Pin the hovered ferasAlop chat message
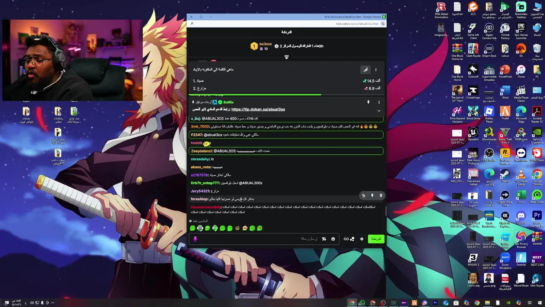The height and width of the screenshot is (307, 545). tap(372, 196)
